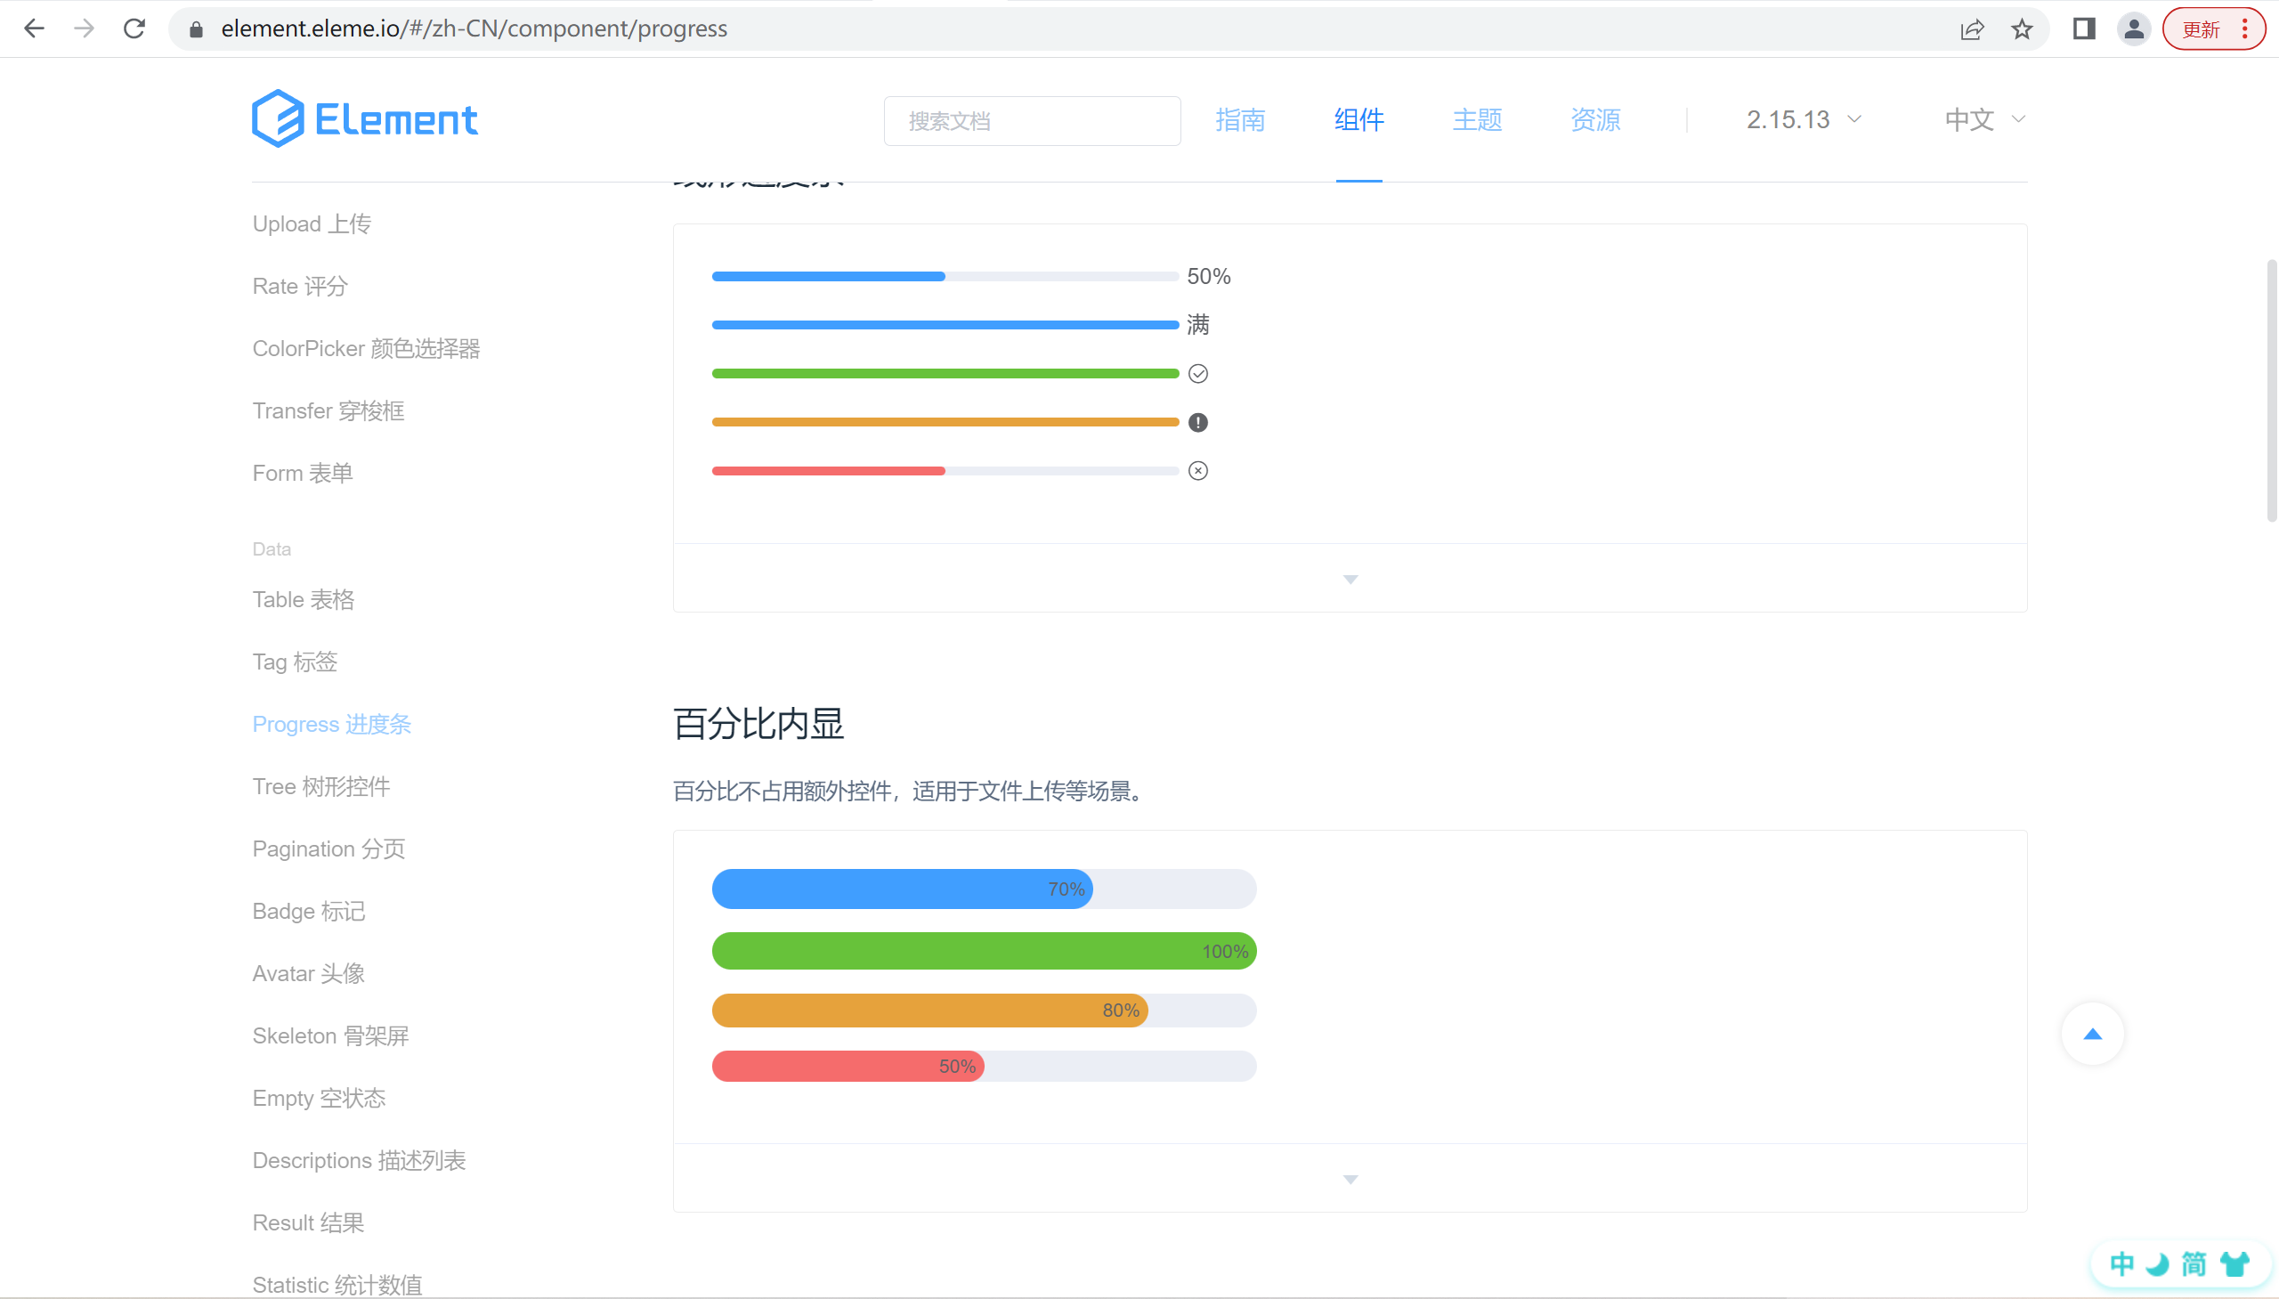Open ColorPicker 颜色选择器 in sidebar
This screenshot has width=2279, height=1299.
pyautogui.click(x=366, y=349)
